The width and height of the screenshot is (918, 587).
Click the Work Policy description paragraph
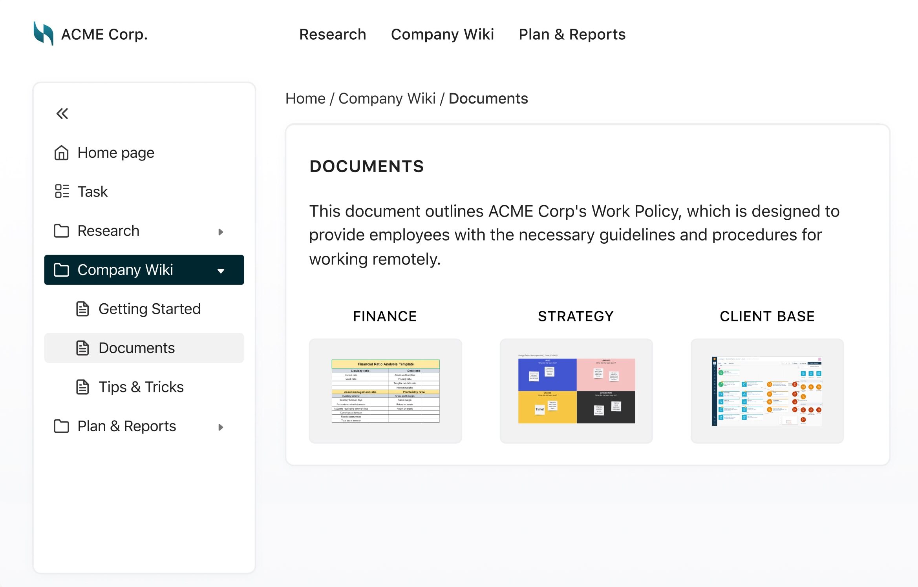pos(574,235)
